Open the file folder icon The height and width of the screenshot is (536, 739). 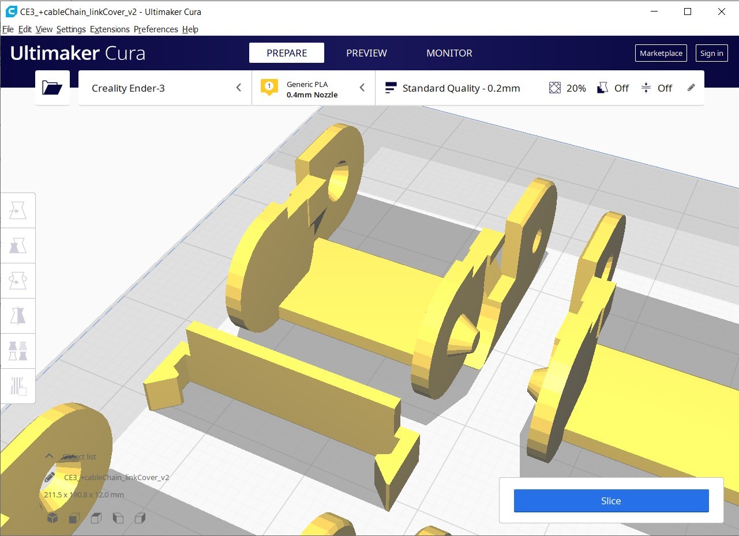(x=52, y=88)
